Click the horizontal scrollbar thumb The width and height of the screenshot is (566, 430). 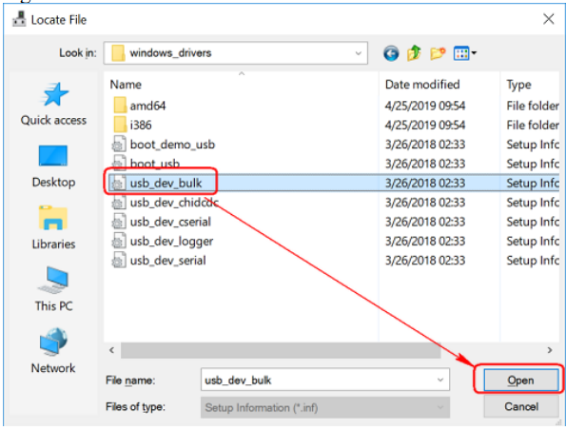tap(281, 350)
